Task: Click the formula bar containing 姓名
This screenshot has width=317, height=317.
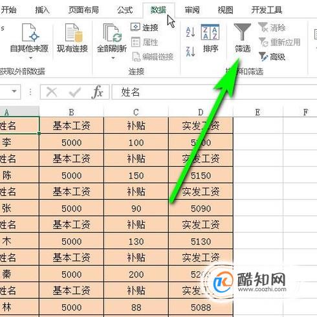Action: [x=214, y=92]
